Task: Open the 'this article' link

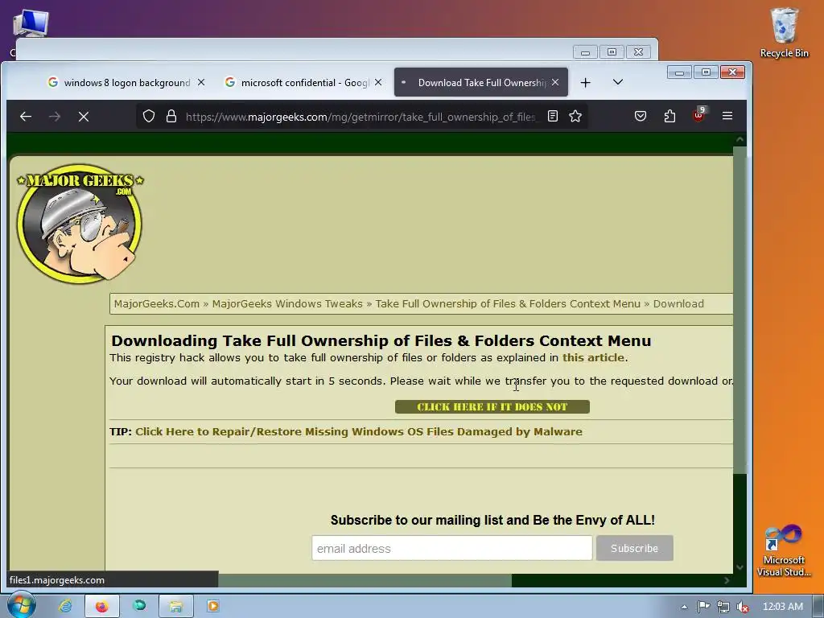Action: tap(593, 358)
